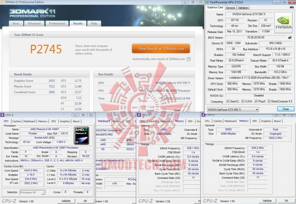The width and height of the screenshot is (296, 204).
Task: Click the HT Link value 3052.2 MHz
Action: pos(31,183)
